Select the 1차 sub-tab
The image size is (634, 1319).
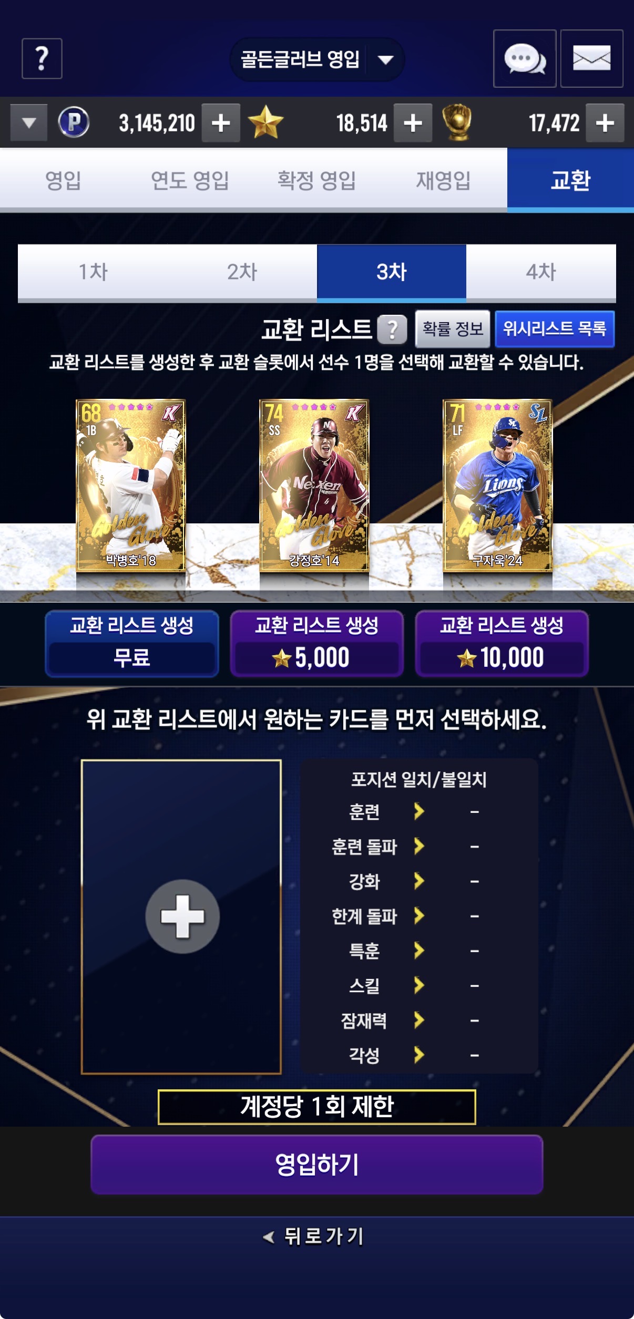point(93,272)
